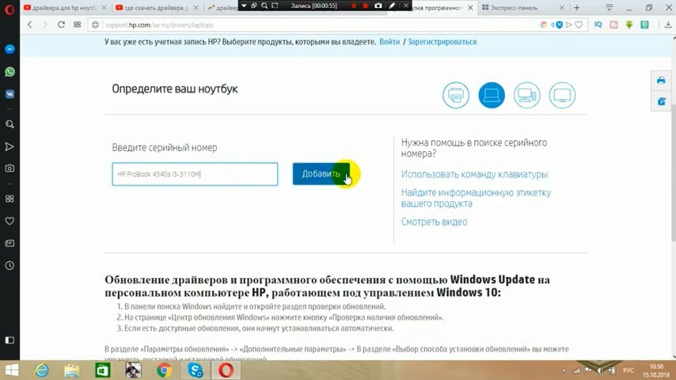Open a new browser tab
676x380 pixels.
click(577, 8)
